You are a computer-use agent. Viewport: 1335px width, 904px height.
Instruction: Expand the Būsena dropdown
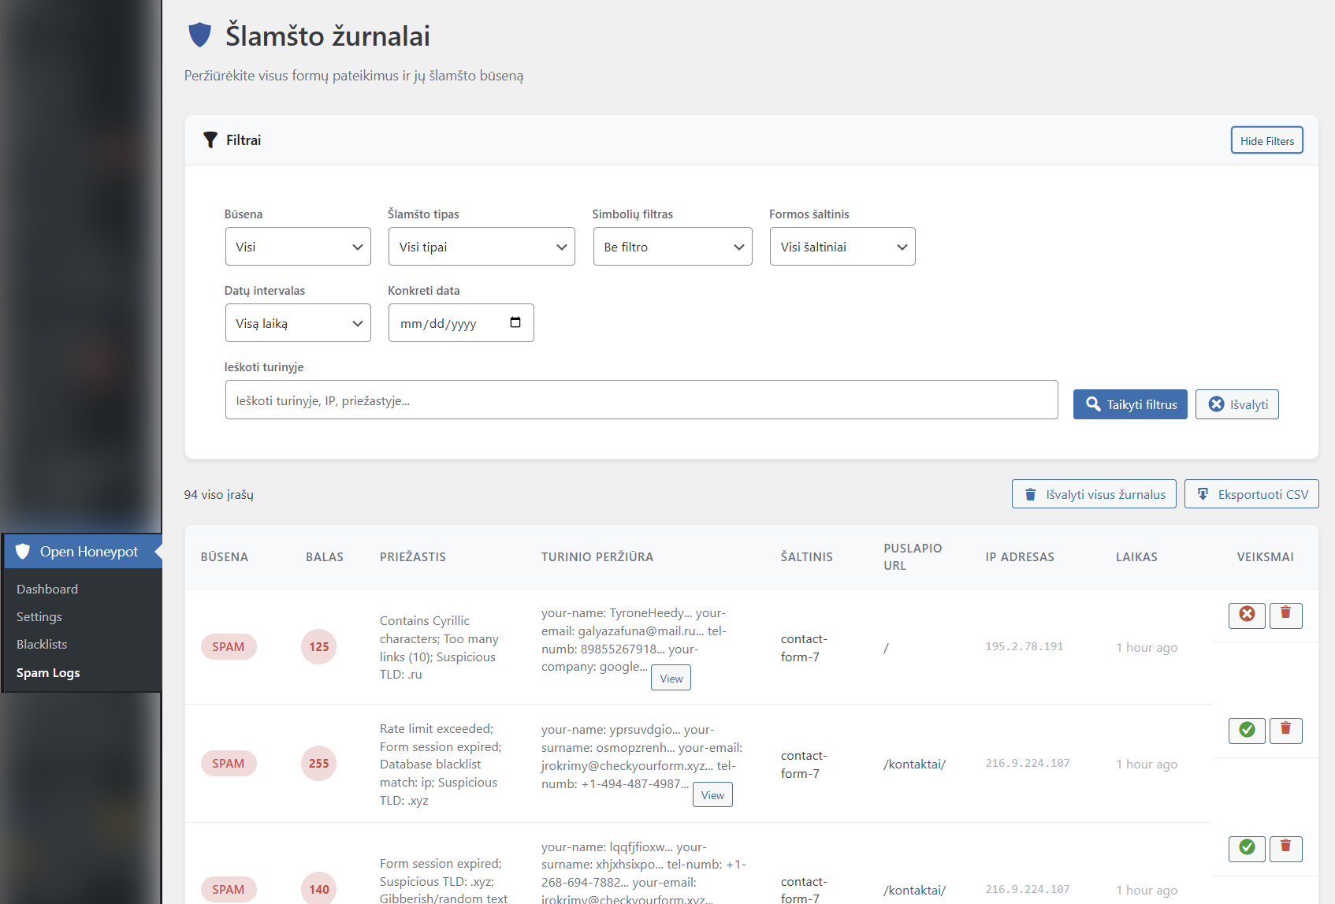pos(298,247)
